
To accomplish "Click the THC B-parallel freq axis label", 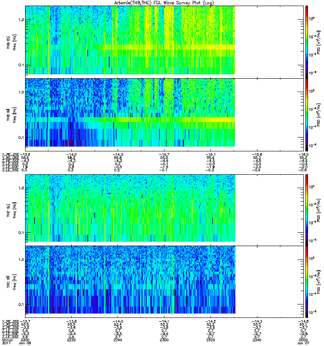I will [x=11, y=282].
